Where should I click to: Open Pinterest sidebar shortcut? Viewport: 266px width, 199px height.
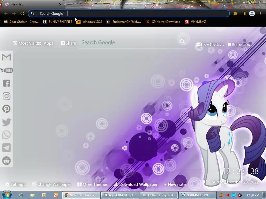click(x=6, y=109)
